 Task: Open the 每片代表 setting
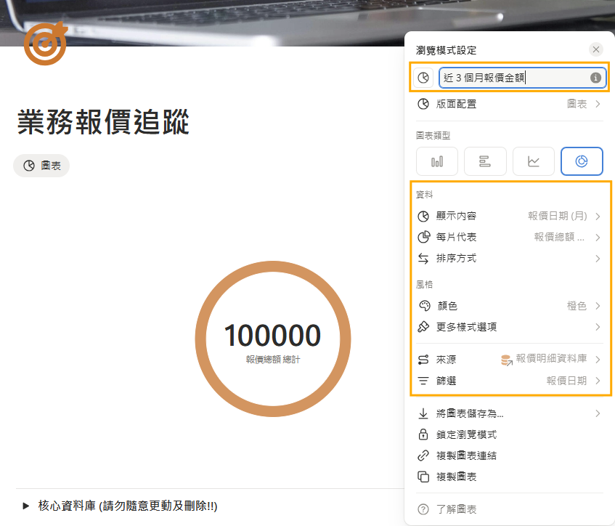[x=509, y=237]
